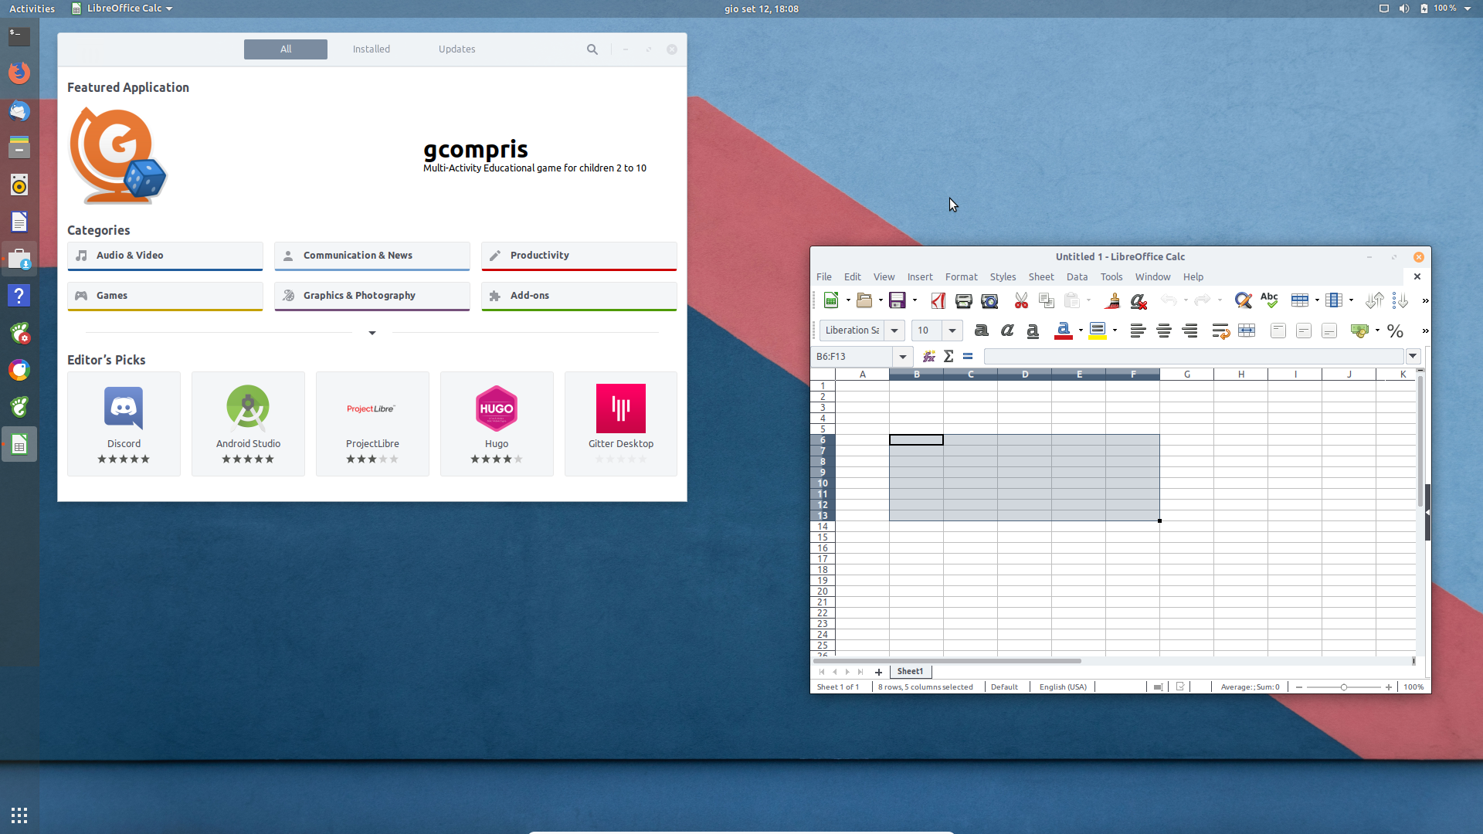Viewport: 1483px width, 834px height.
Task: Click the Clone Formatting paintbrush icon
Action: 1112,300
